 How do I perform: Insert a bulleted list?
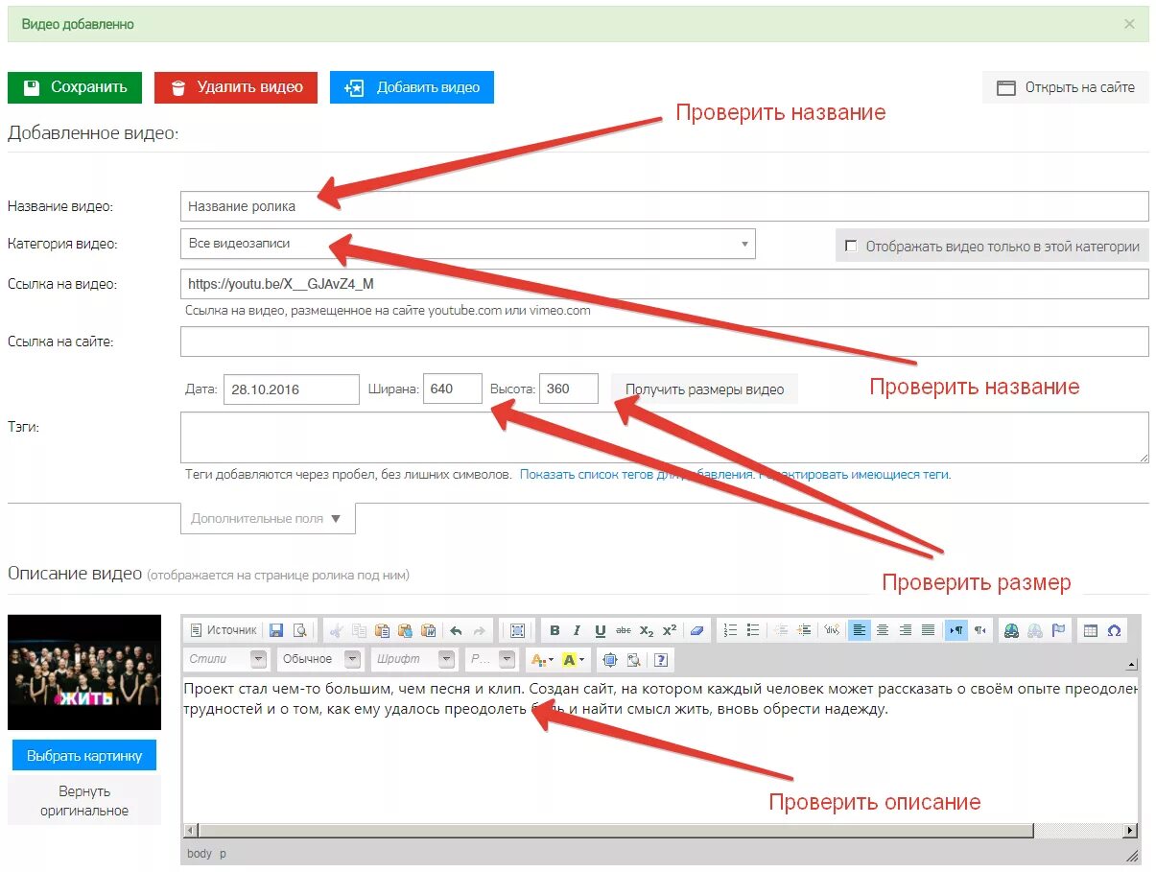click(x=753, y=630)
